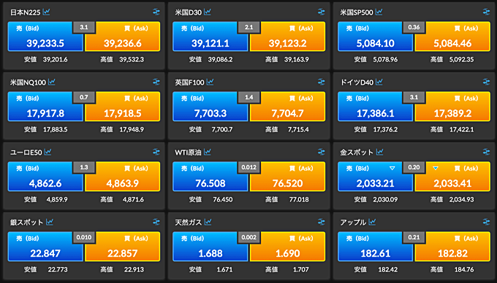Open chart icon next to 米国NQ100
Viewport: 497px width, 283px height.
(52, 82)
